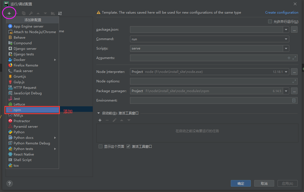Click the 应用 Apply button

coord(288,183)
